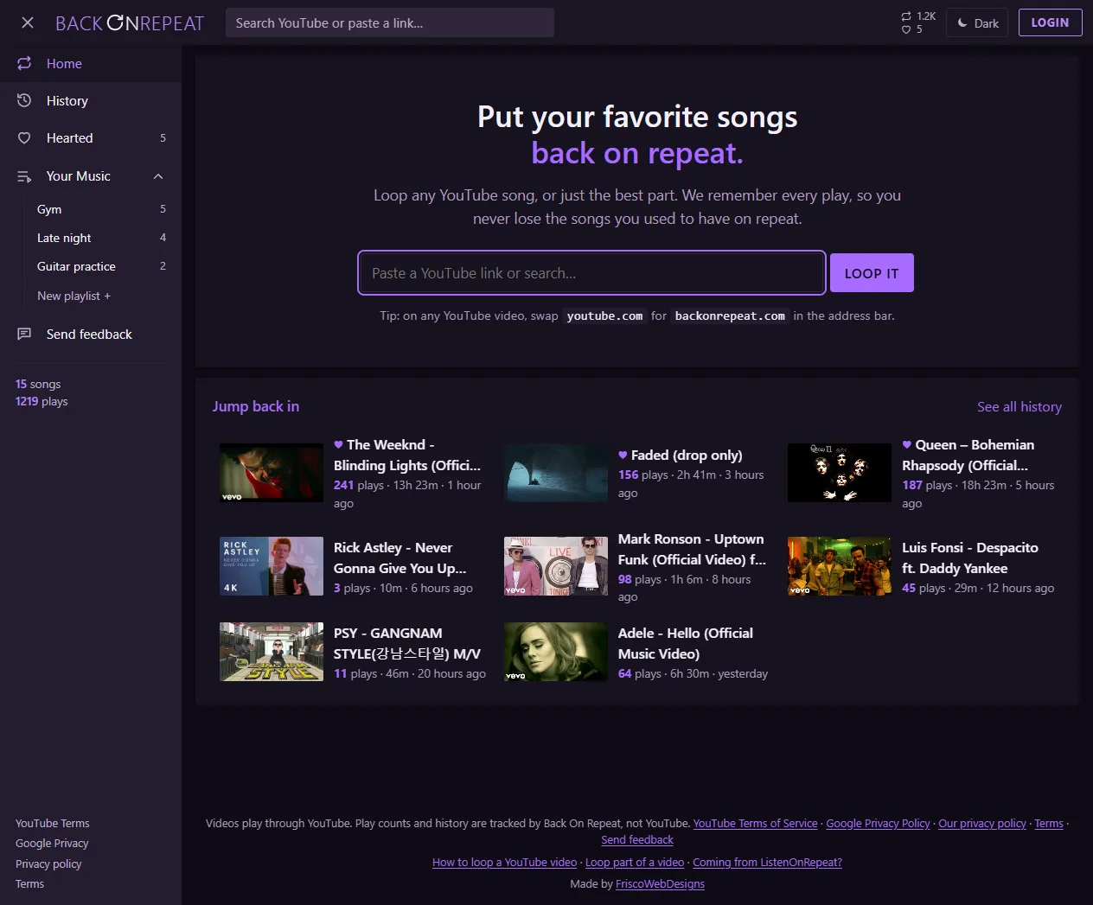Open Send feedback in sidebar

(x=91, y=334)
